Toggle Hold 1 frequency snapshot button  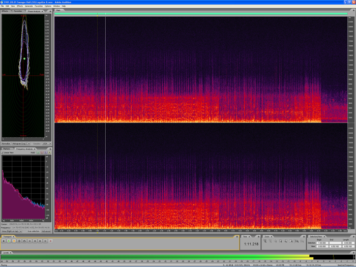(x=38, y=153)
